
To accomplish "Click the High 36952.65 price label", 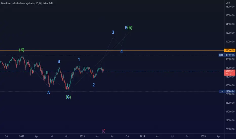I will click(227, 55).
